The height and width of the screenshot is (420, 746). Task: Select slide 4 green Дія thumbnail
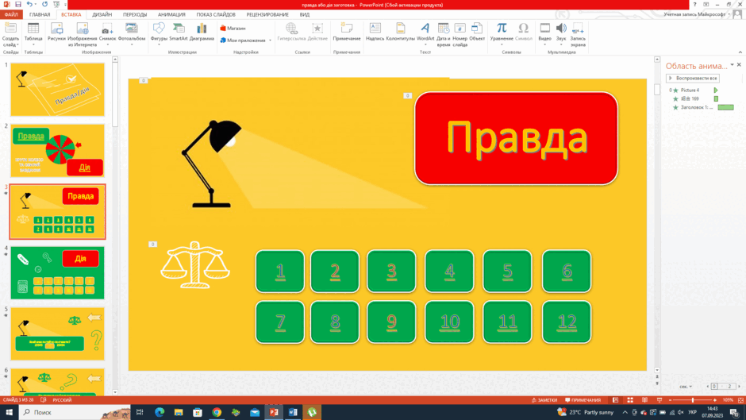tap(58, 273)
